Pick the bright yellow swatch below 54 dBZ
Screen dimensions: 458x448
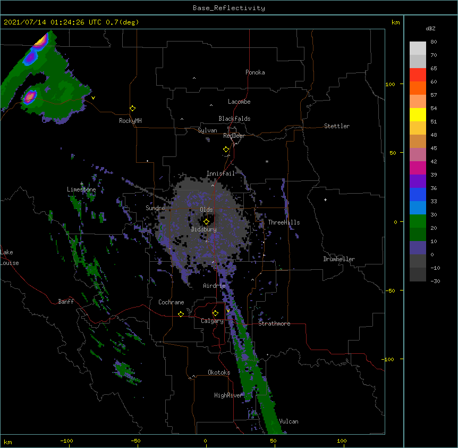(x=418, y=114)
